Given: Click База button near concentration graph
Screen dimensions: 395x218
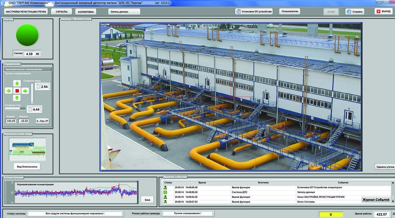Looking at the screenshot, I should pos(147,200).
